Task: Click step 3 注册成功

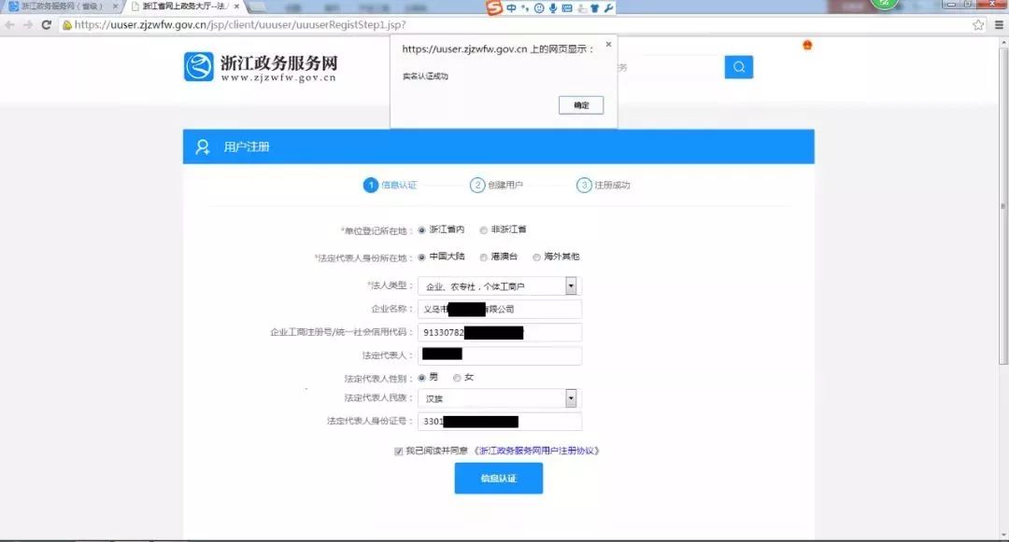Action: click(x=604, y=185)
